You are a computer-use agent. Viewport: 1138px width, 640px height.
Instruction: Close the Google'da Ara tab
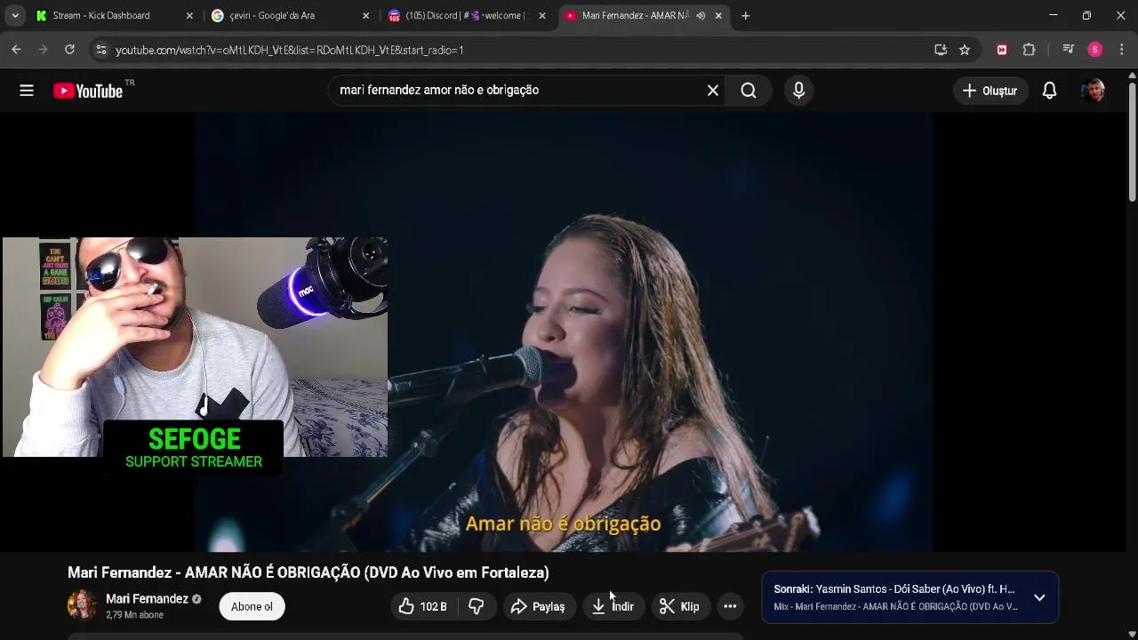(x=365, y=15)
